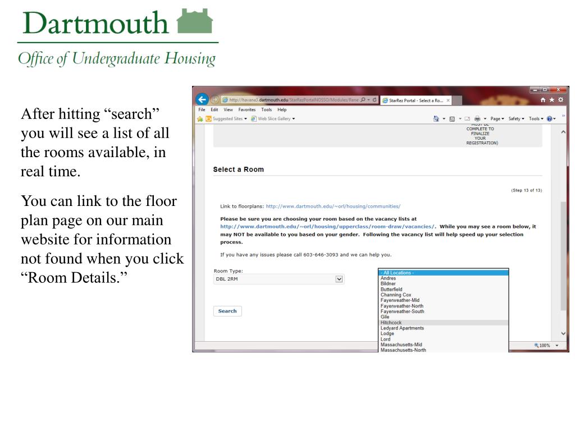Image resolution: width=575 pixels, height=431 pixels.
Task: Click the address bar search magnifier icon
Action: pos(363,100)
